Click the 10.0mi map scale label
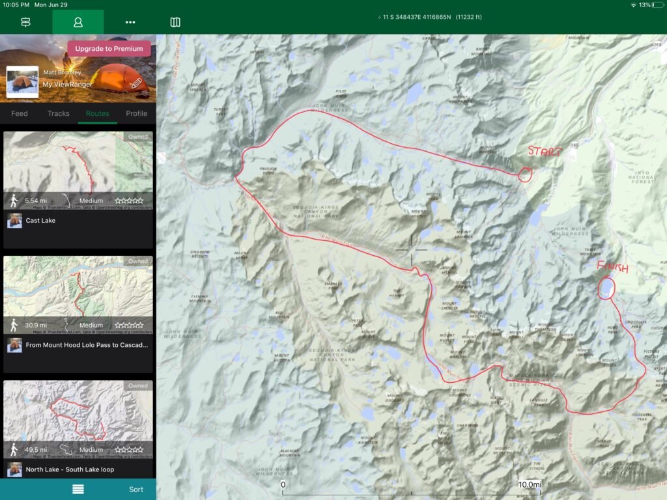The height and width of the screenshot is (500, 667). point(530,484)
